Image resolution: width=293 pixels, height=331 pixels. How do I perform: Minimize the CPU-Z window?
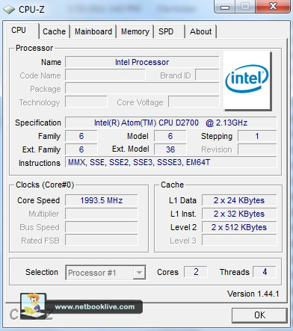(225, 7)
